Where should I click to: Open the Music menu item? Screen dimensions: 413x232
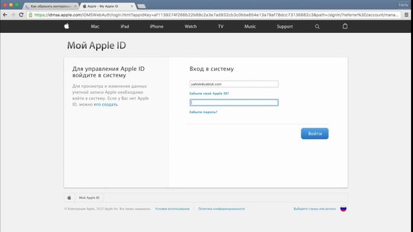coord(250,26)
